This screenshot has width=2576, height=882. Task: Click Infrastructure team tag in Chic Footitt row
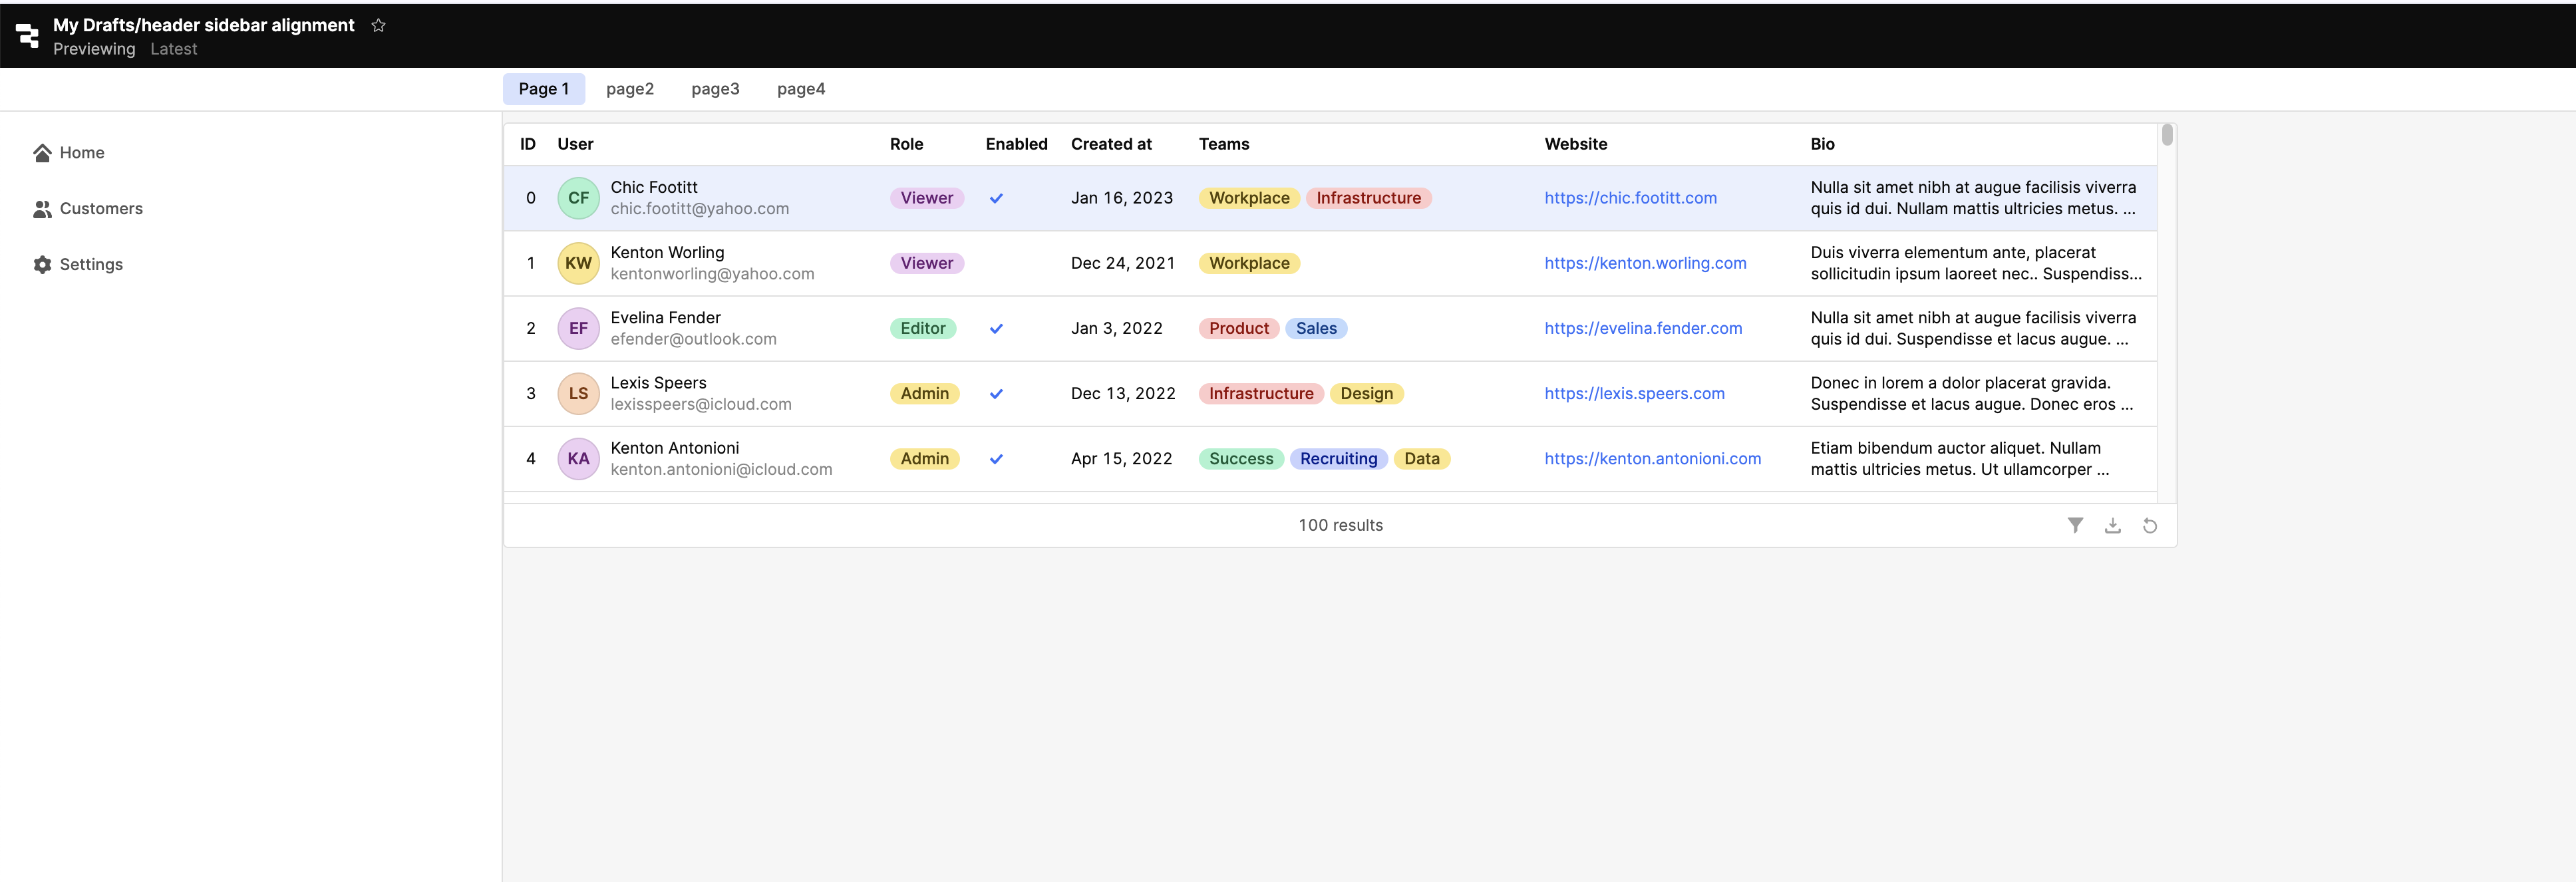[x=1368, y=198]
